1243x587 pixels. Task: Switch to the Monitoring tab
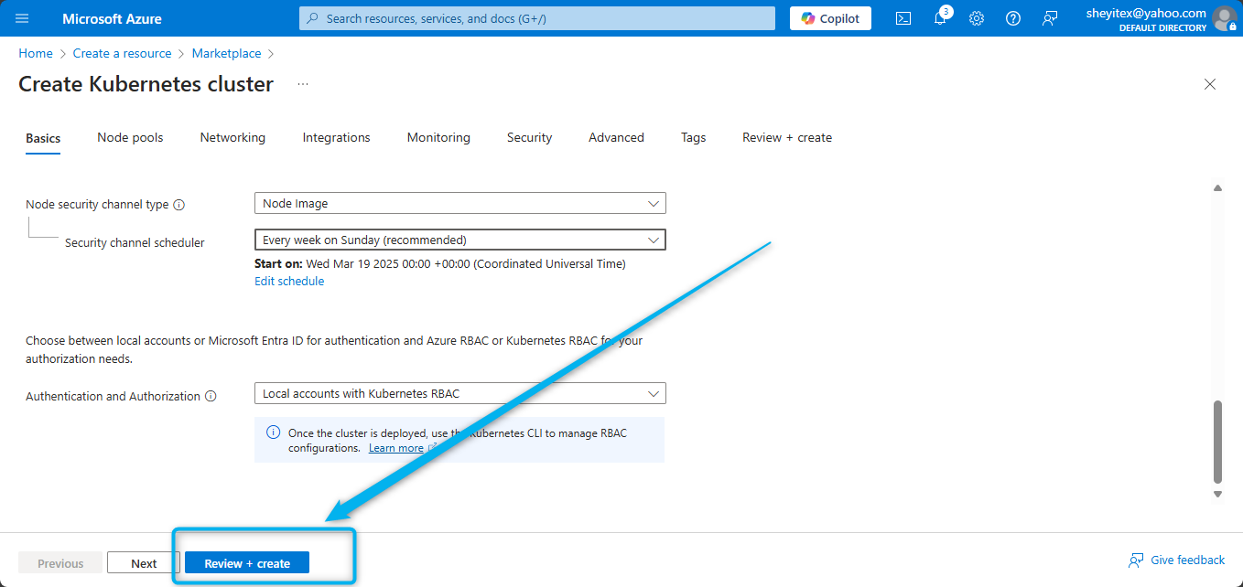[438, 138]
